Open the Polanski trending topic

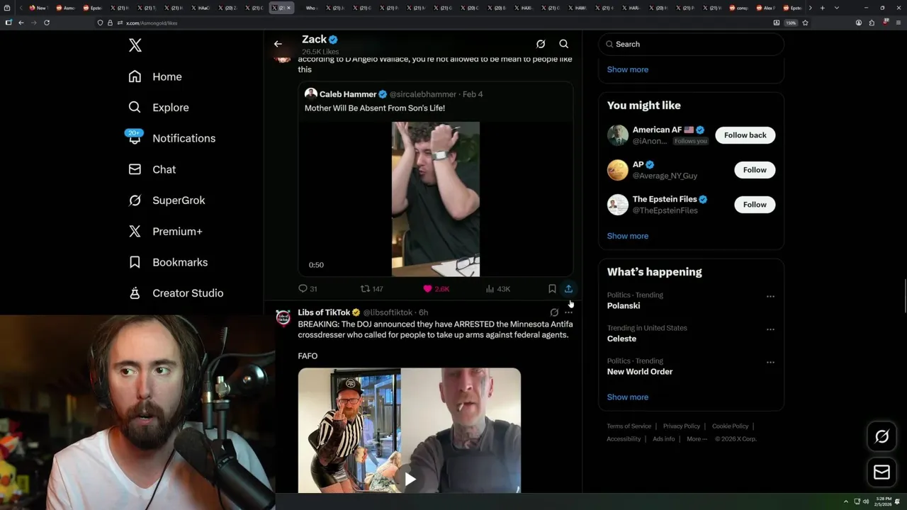[x=624, y=306]
